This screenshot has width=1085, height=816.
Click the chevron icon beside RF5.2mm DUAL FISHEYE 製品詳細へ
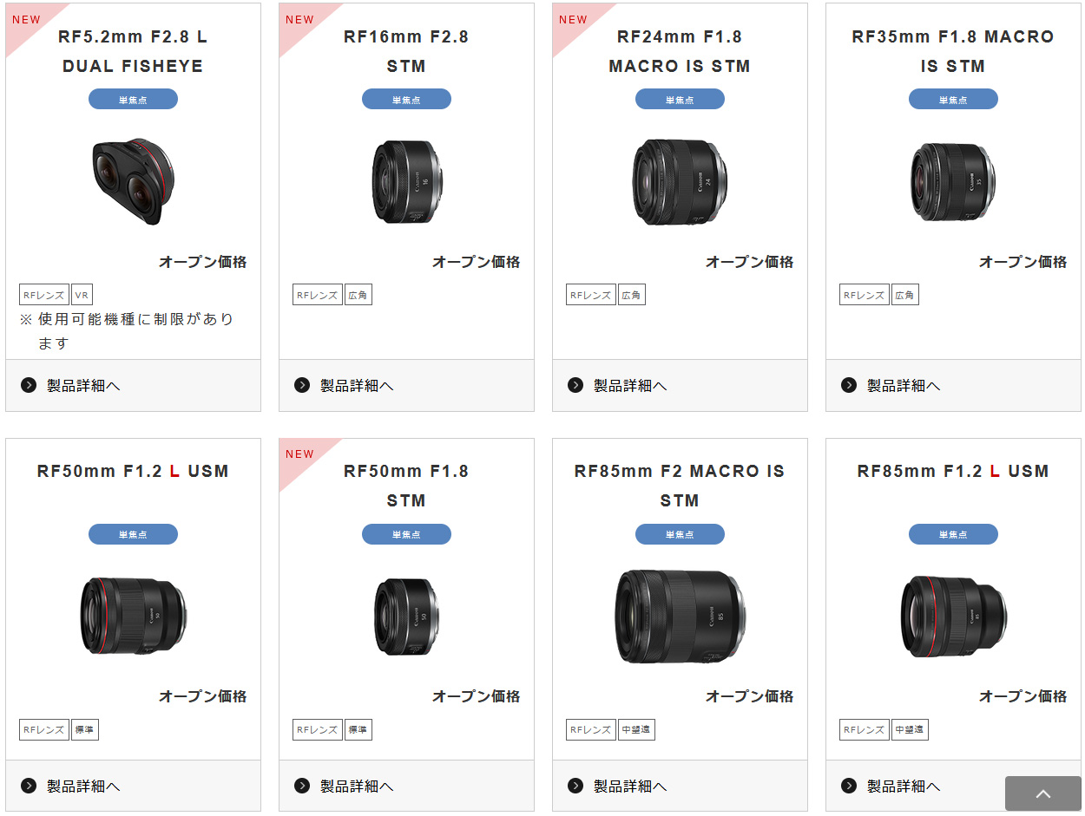(28, 385)
